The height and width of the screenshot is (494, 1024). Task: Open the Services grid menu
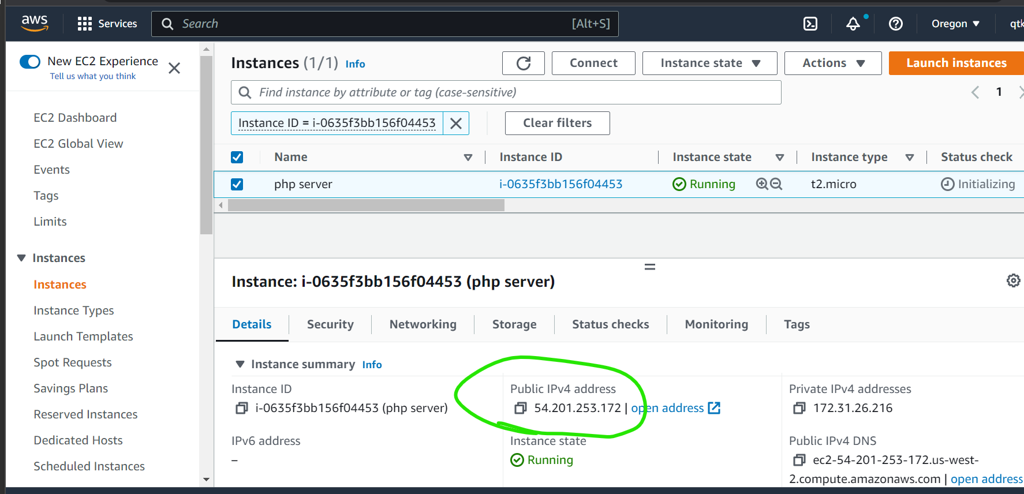pyautogui.click(x=85, y=24)
